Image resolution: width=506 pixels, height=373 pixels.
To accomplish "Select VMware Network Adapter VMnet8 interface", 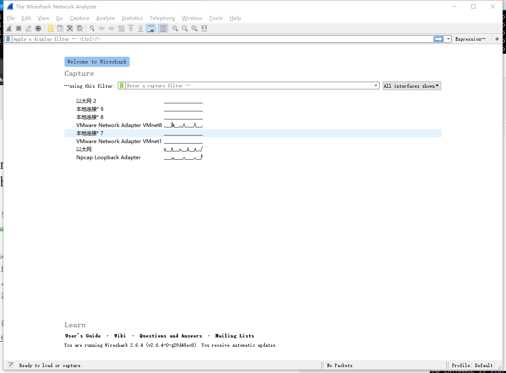I will point(253,125).
